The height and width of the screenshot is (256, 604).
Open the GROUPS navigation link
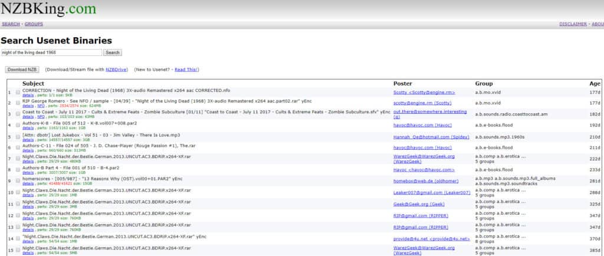point(34,24)
